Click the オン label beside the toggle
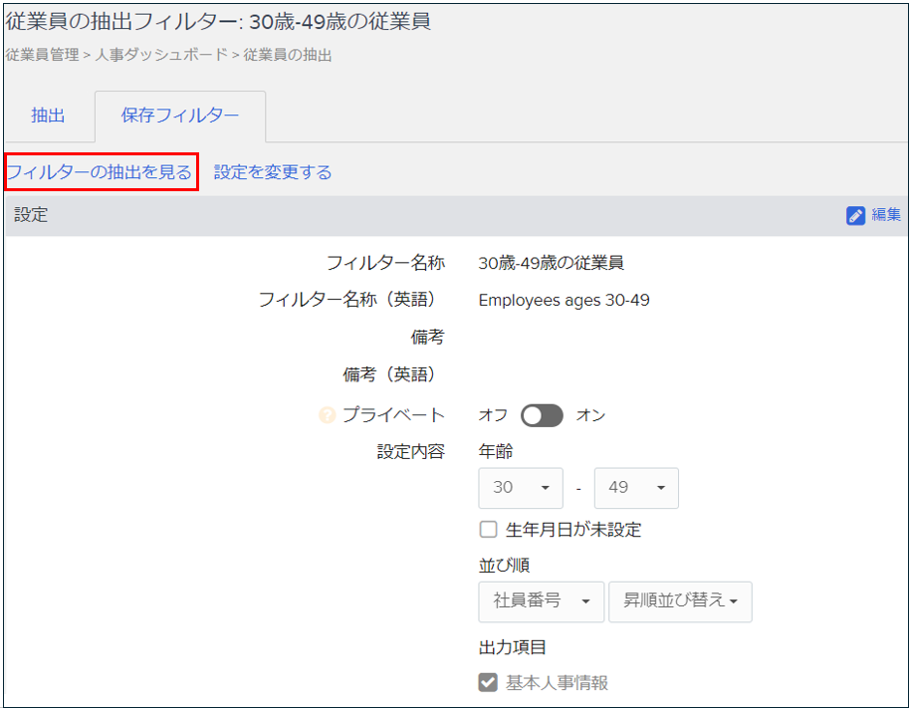909x708 pixels. pos(590,415)
